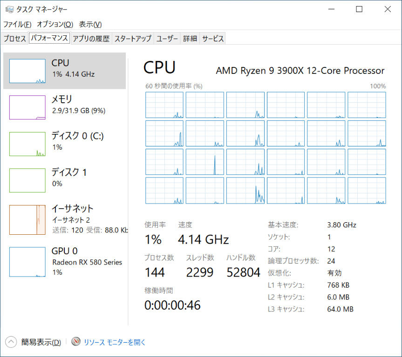402x357 pixels.
Task: Select the メモリ memory graph thumbnail
Action: coord(27,107)
